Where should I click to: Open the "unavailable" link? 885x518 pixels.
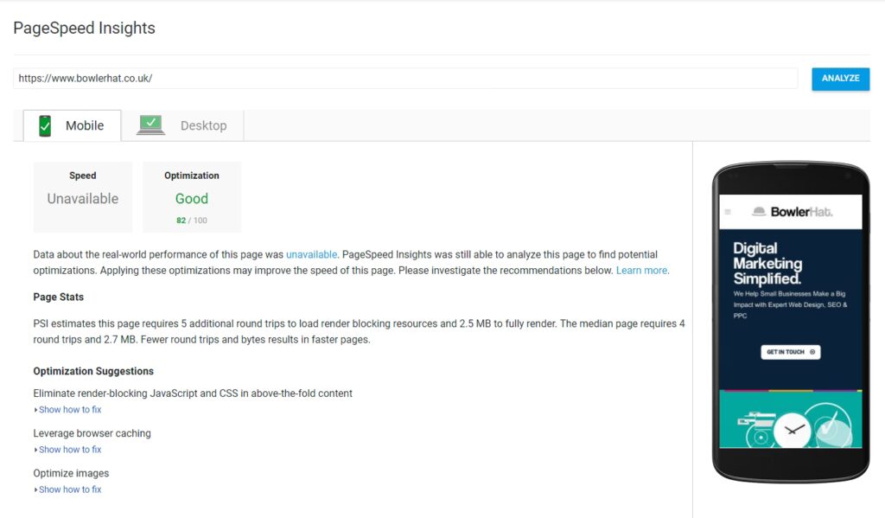pyautogui.click(x=311, y=255)
